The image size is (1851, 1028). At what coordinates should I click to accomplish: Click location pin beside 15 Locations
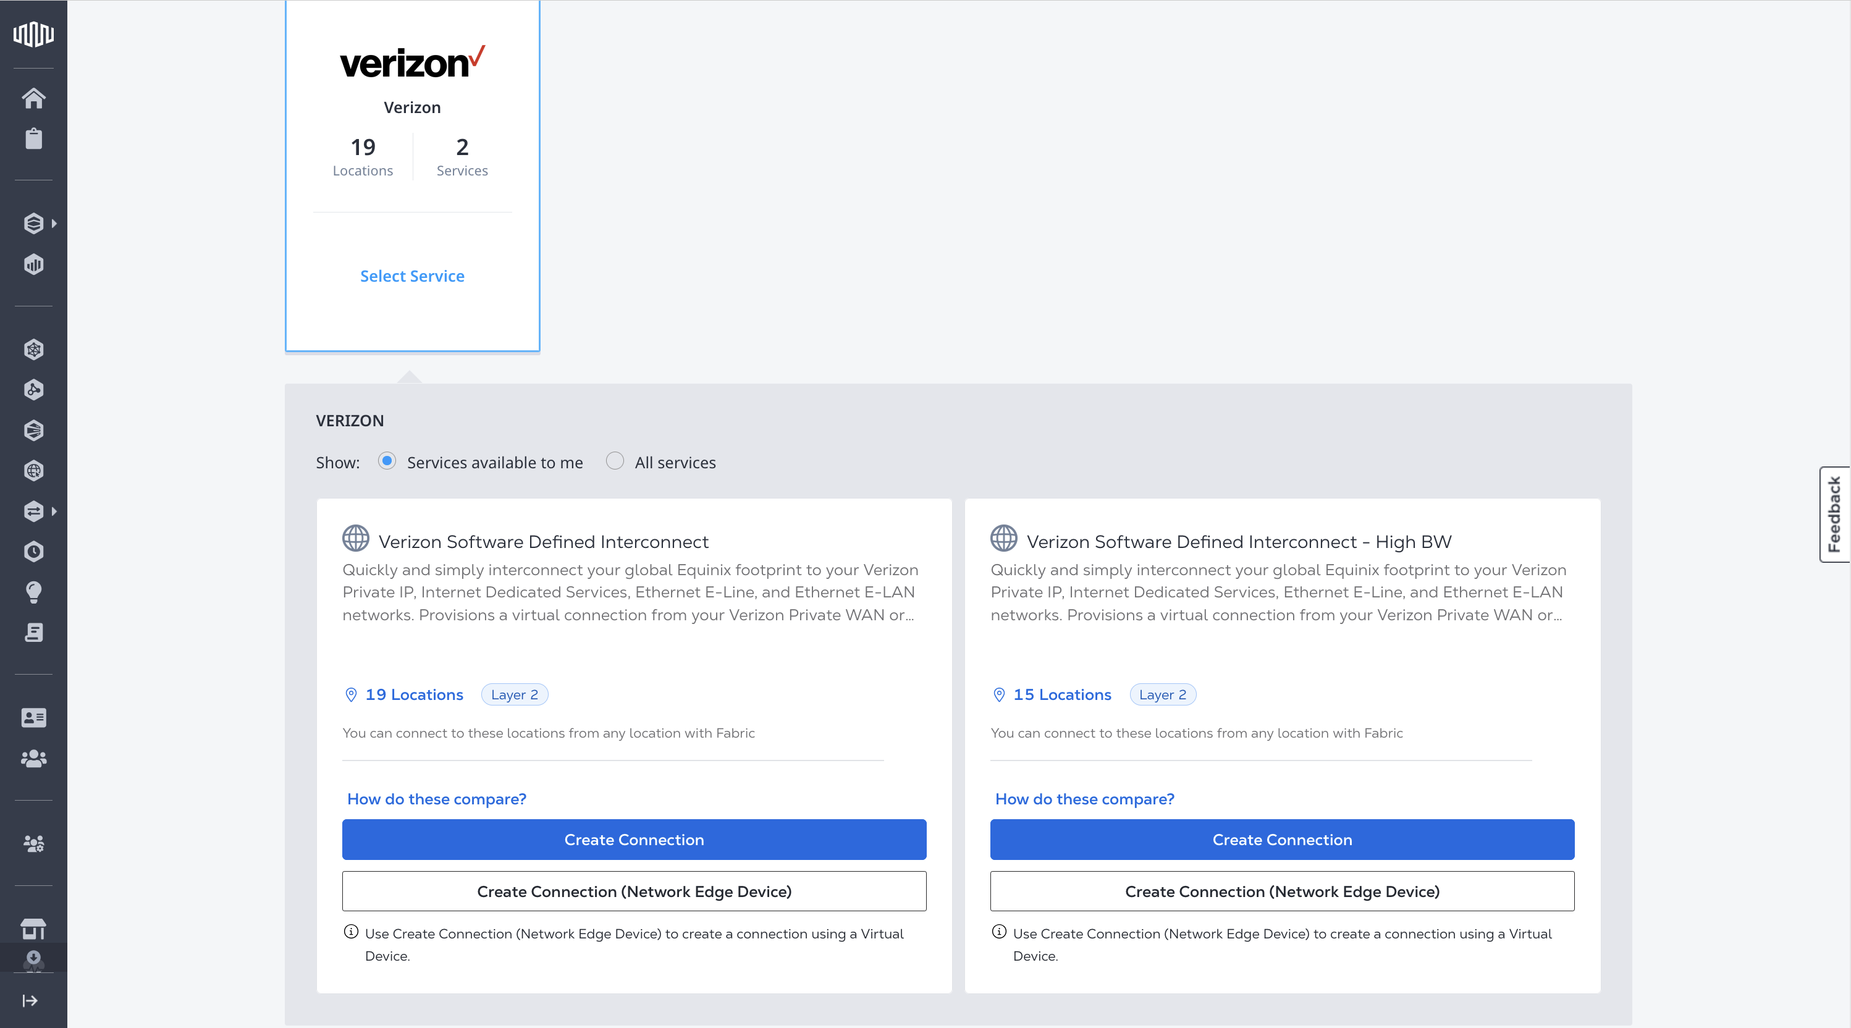pyautogui.click(x=999, y=694)
